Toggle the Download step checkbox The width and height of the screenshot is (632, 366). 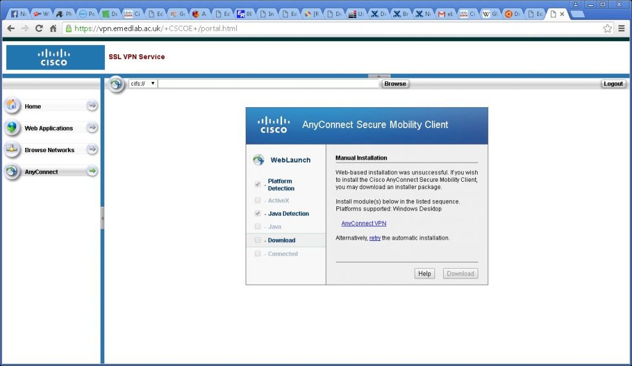(257, 240)
